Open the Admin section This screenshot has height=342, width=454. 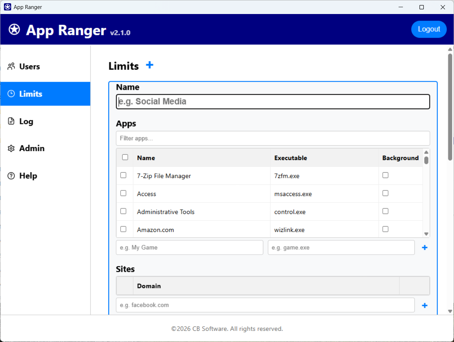tap(32, 148)
